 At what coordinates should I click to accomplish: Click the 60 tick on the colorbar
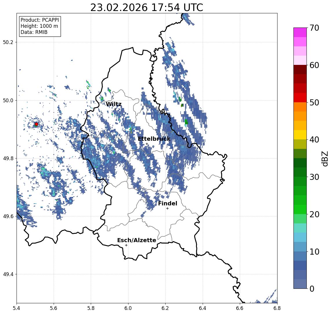(x=314, y=65)
